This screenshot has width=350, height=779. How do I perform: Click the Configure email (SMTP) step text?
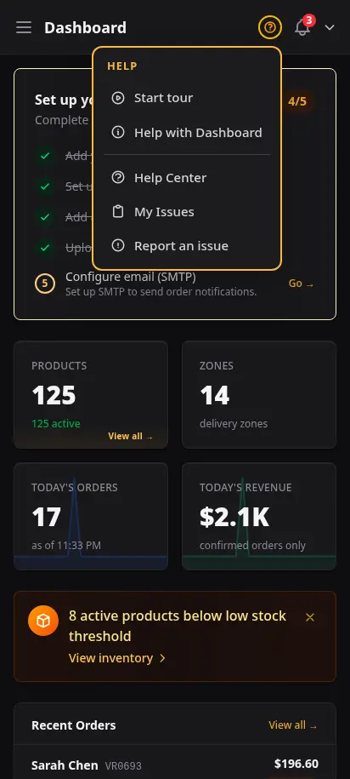[130, 277]
